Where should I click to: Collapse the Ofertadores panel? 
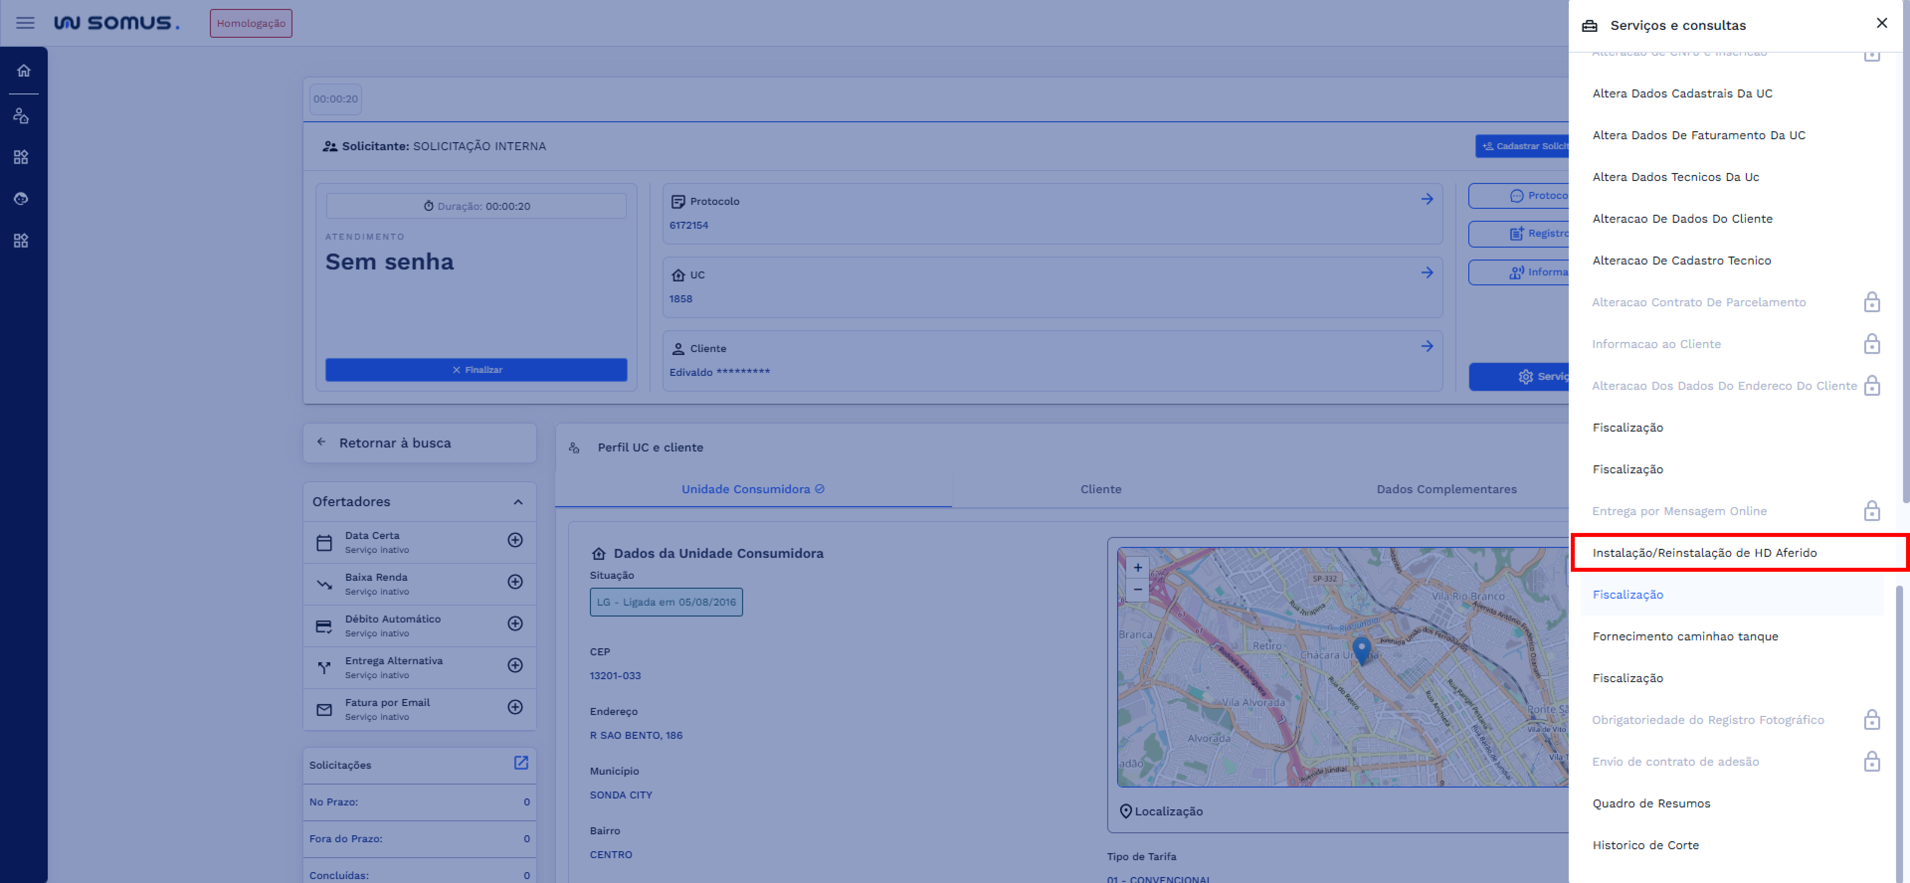click(x=517, y=502)
